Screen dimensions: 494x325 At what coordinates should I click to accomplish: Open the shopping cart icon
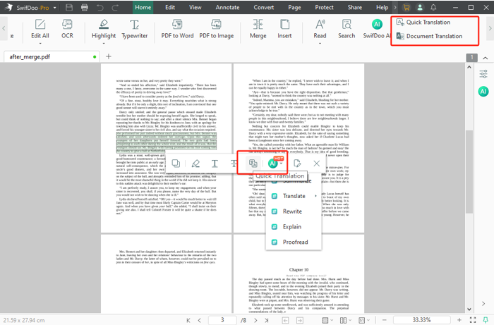[x=406, y=7]
